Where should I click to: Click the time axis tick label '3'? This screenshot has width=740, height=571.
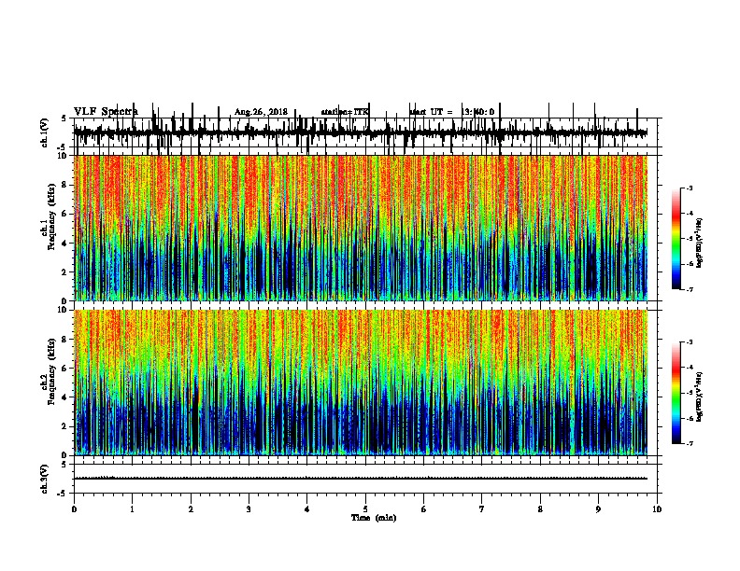(249, 509)
